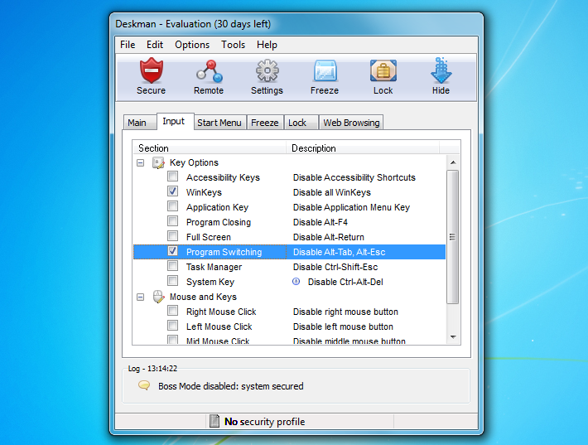
Task: Click the Section column header
Action: click(210, 148)
